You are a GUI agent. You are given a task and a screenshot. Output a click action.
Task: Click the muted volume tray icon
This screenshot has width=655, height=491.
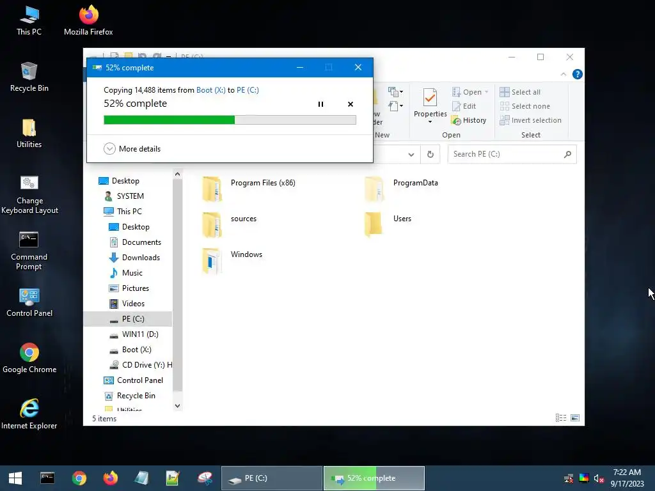(599, 478)
